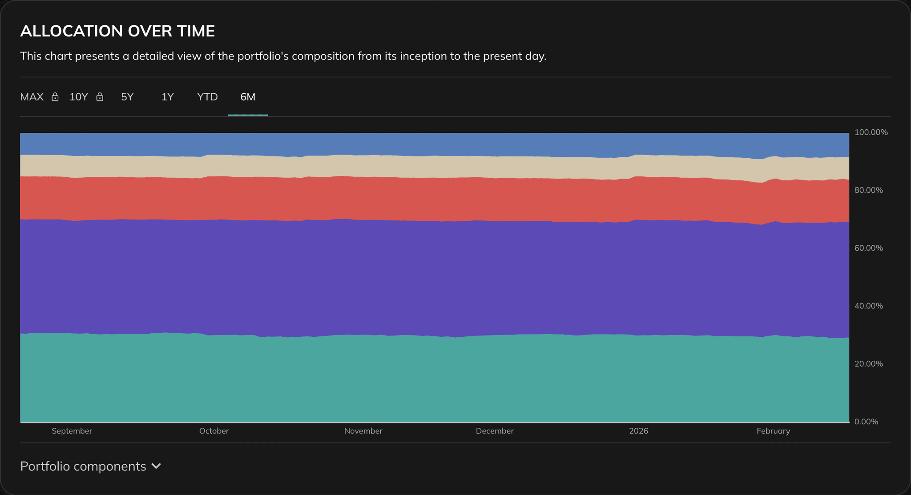Select the active 6M tab
Viewport: 911px width, 495px height.
click(x=248, y=97)
